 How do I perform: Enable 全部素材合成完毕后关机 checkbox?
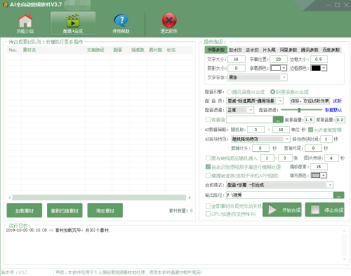point(208,206)
